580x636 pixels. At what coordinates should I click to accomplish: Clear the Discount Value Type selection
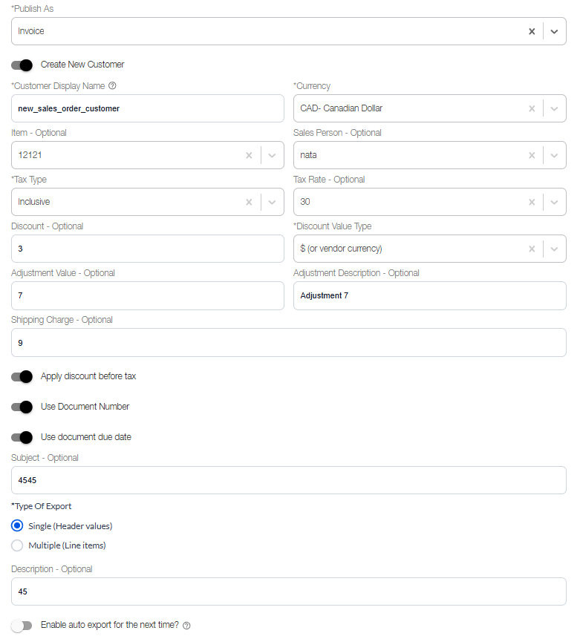(x=532, y=248)
